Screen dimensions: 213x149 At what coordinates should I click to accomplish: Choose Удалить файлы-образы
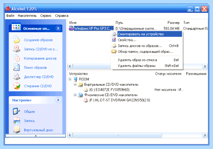click(x=147, y=66)
